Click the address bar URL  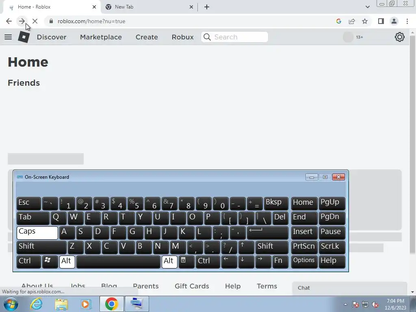91,21
